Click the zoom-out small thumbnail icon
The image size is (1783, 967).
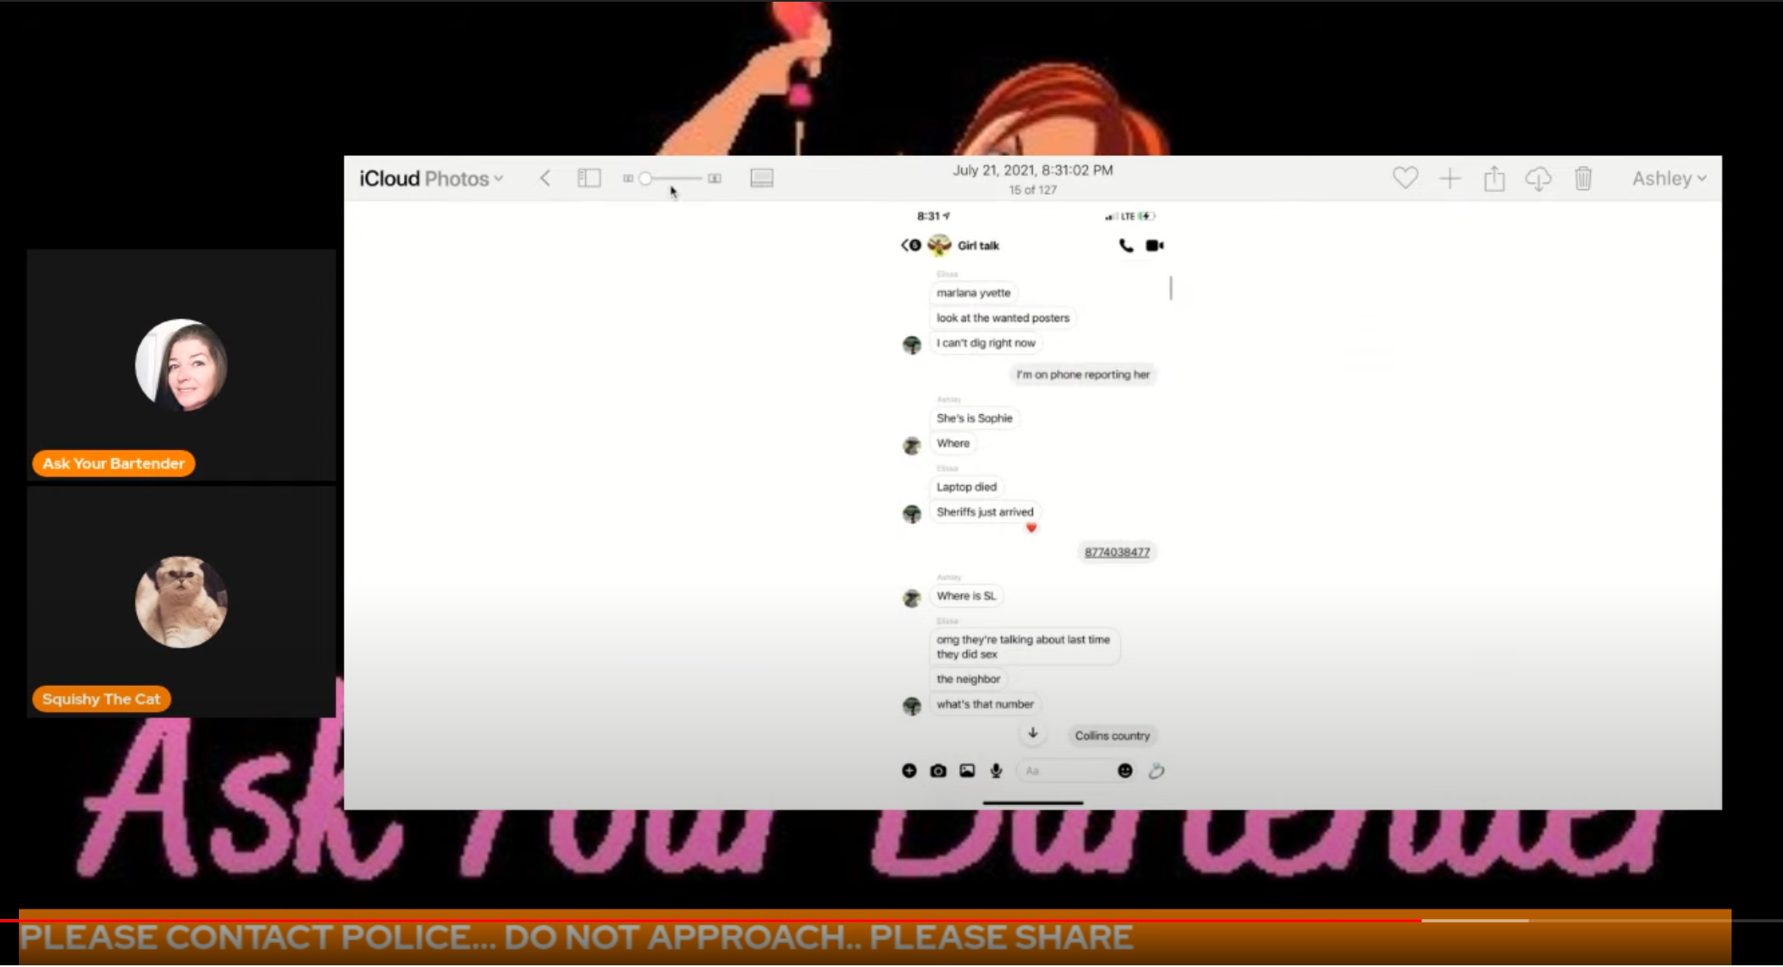627,178
